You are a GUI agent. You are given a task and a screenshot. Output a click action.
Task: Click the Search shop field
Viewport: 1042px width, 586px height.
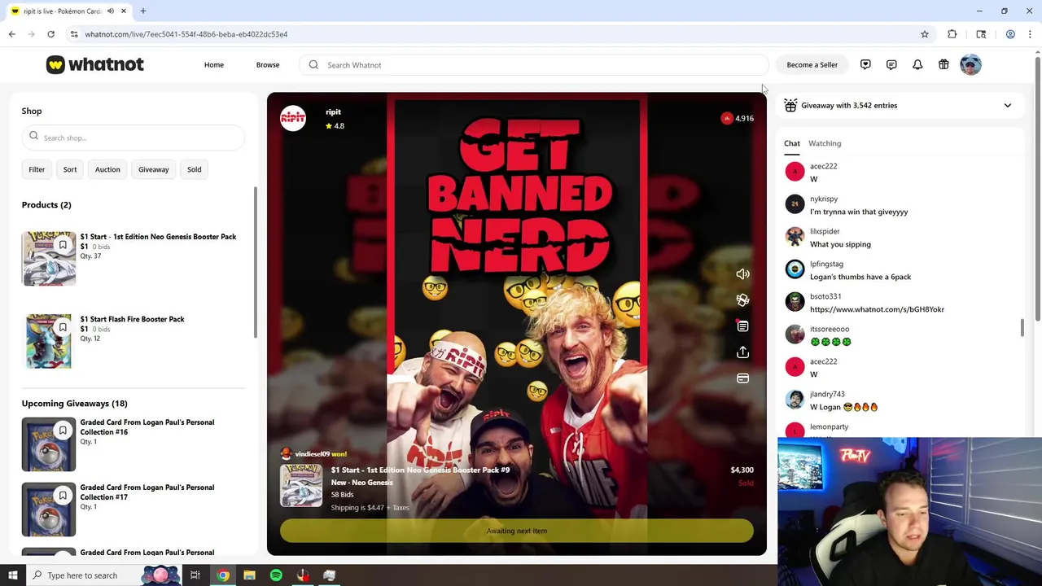(x=134, y=138)
